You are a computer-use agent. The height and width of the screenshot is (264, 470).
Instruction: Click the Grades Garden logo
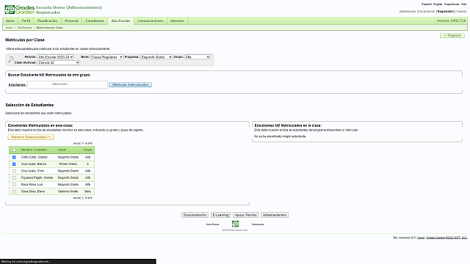tap(20, 10)
